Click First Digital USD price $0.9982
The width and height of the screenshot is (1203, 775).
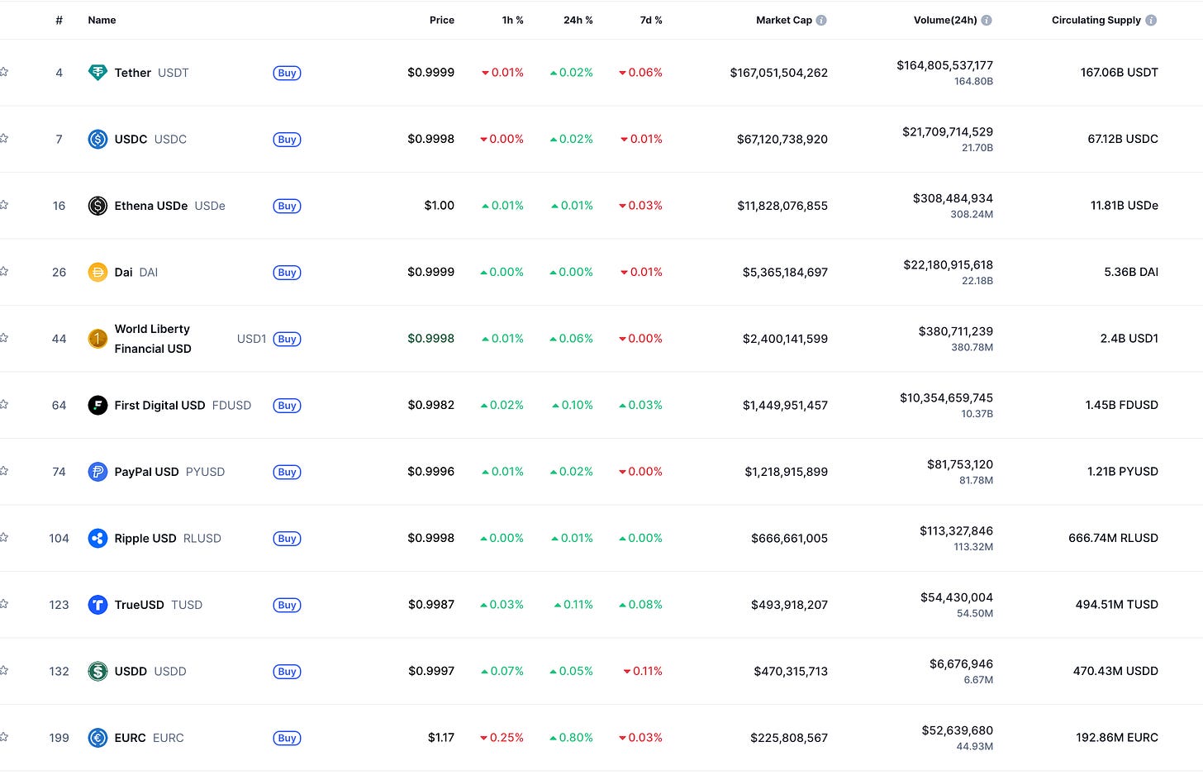[430, 405]
